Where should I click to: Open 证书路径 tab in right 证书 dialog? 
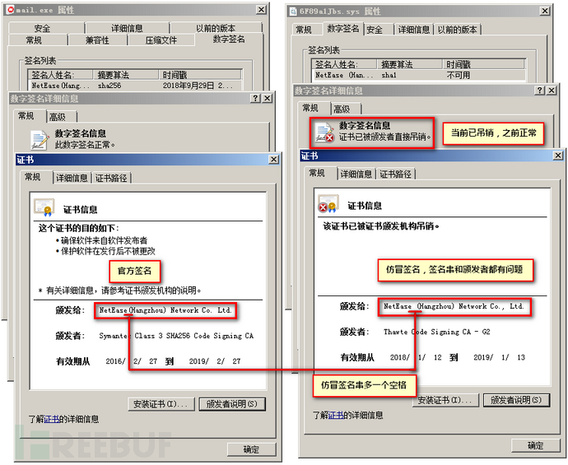coord(396,174)
